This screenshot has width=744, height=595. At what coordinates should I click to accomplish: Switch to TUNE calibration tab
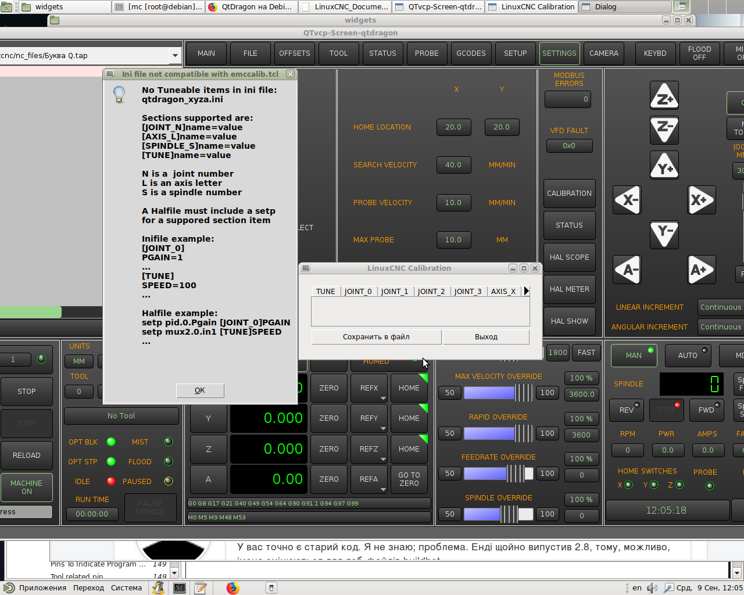[x=325, y=291]
